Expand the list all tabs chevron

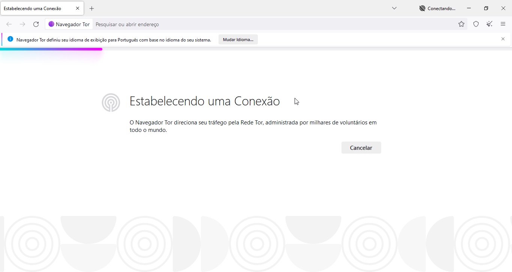[x=394, y=8]
